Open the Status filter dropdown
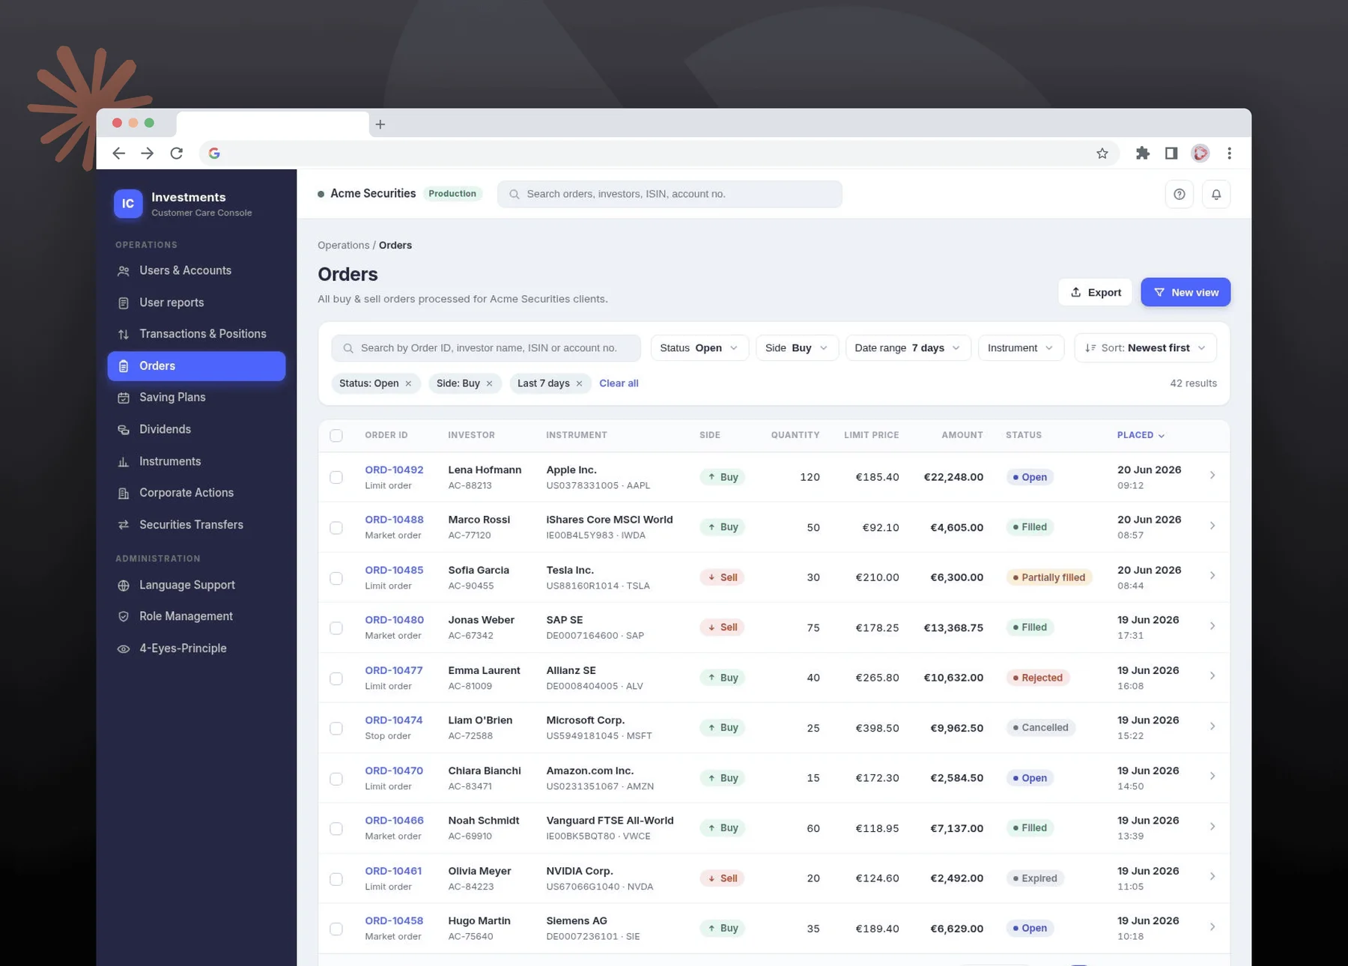This screenshot has width=1348, height=966. 699,348
